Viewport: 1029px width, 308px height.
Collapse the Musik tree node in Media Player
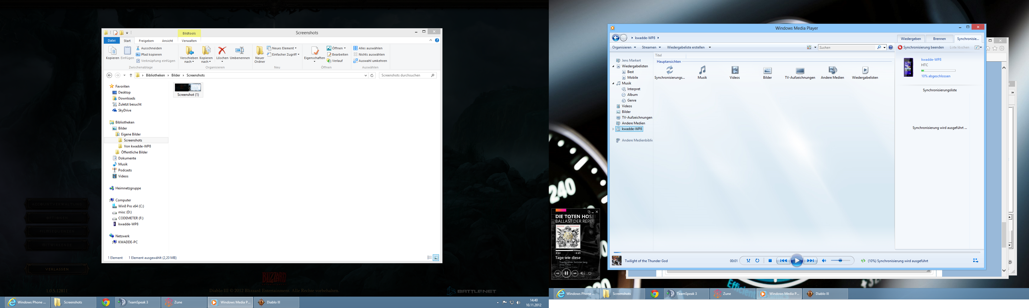pos(614,83)
